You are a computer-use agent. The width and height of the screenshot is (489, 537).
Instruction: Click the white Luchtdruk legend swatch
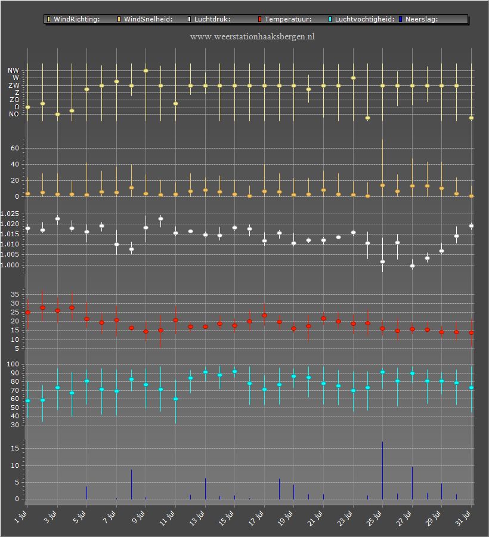(189, 19)
